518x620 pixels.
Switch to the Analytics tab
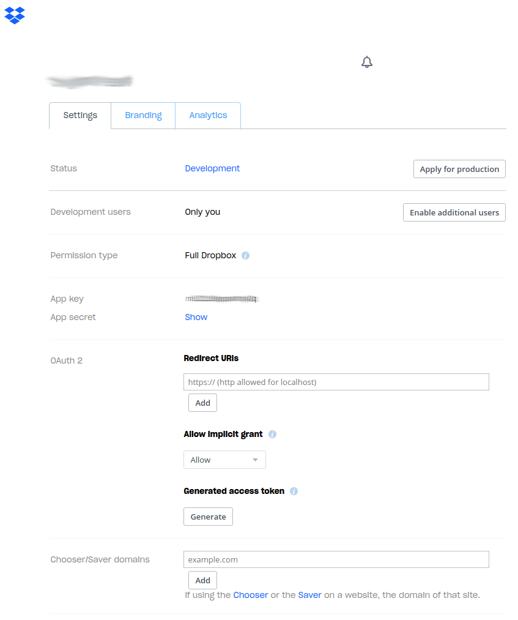click(208, 115)
